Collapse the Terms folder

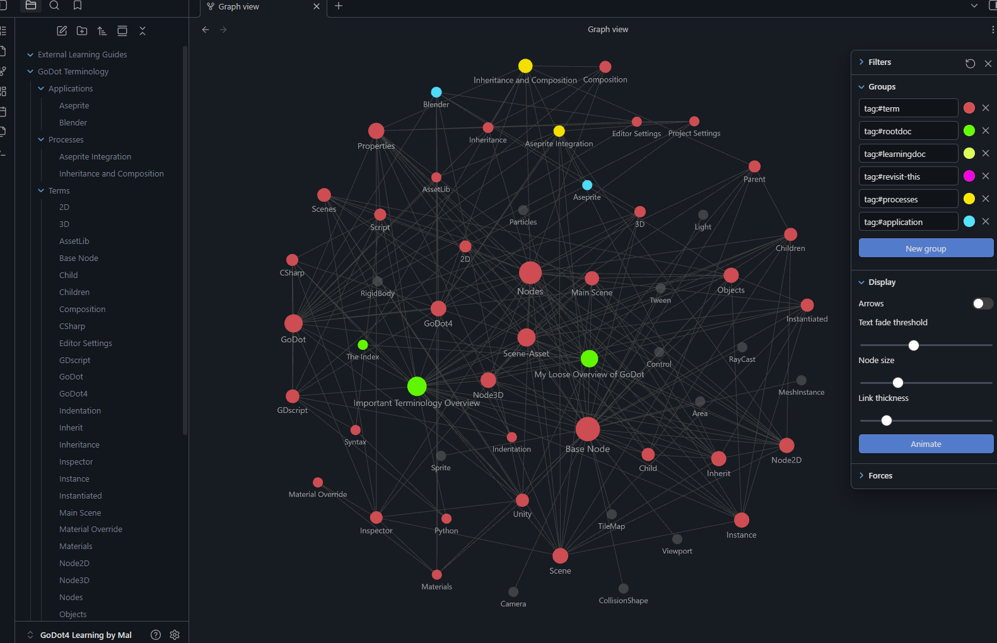42,191
